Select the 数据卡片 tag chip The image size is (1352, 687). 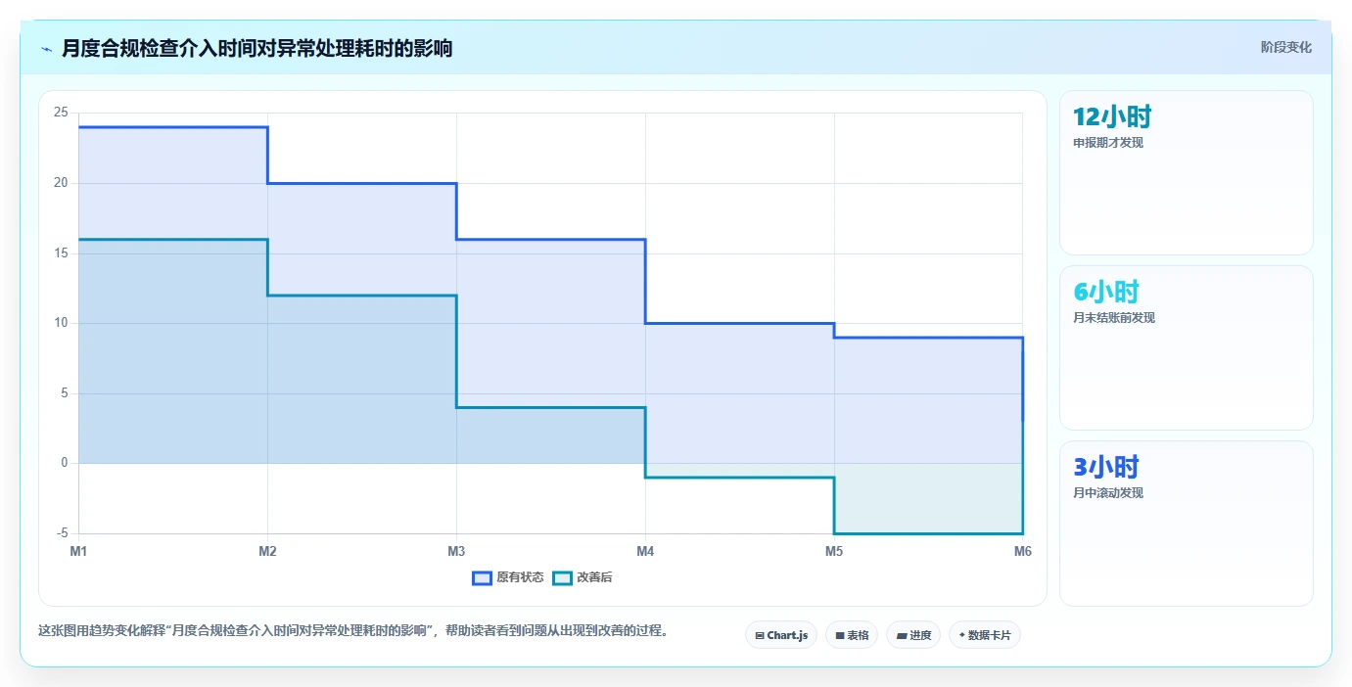coord(984,635)
